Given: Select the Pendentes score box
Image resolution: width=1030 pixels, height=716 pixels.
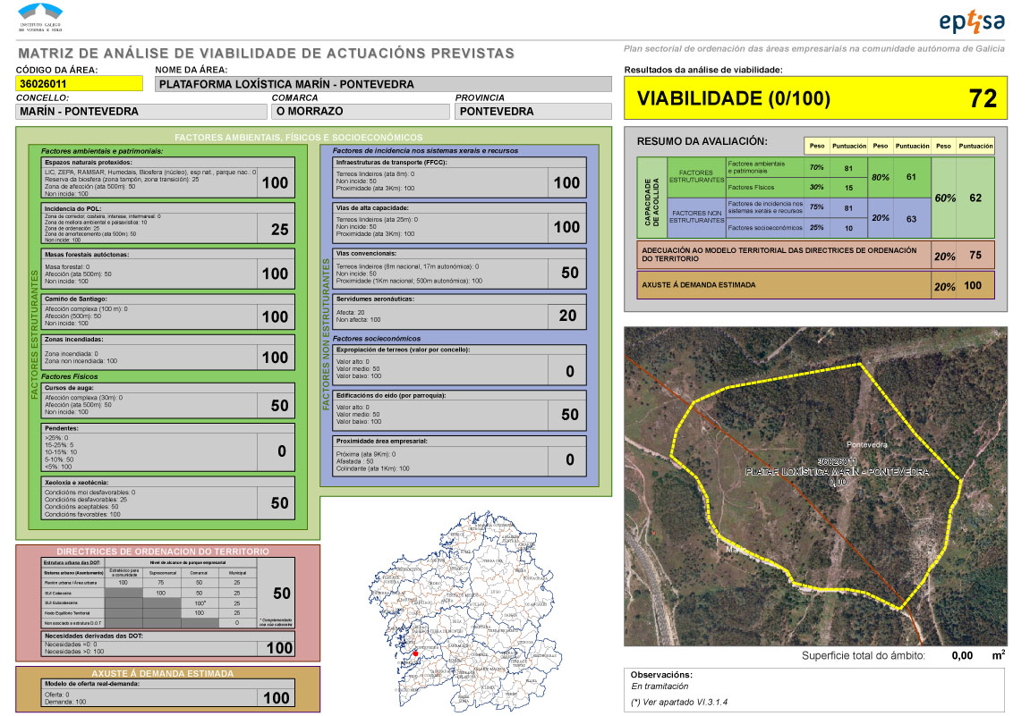Looking at the screenshot, I should point(280,452).
